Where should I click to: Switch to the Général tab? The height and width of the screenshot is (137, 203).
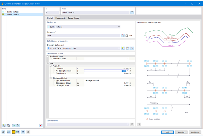(x=50, y=18)
